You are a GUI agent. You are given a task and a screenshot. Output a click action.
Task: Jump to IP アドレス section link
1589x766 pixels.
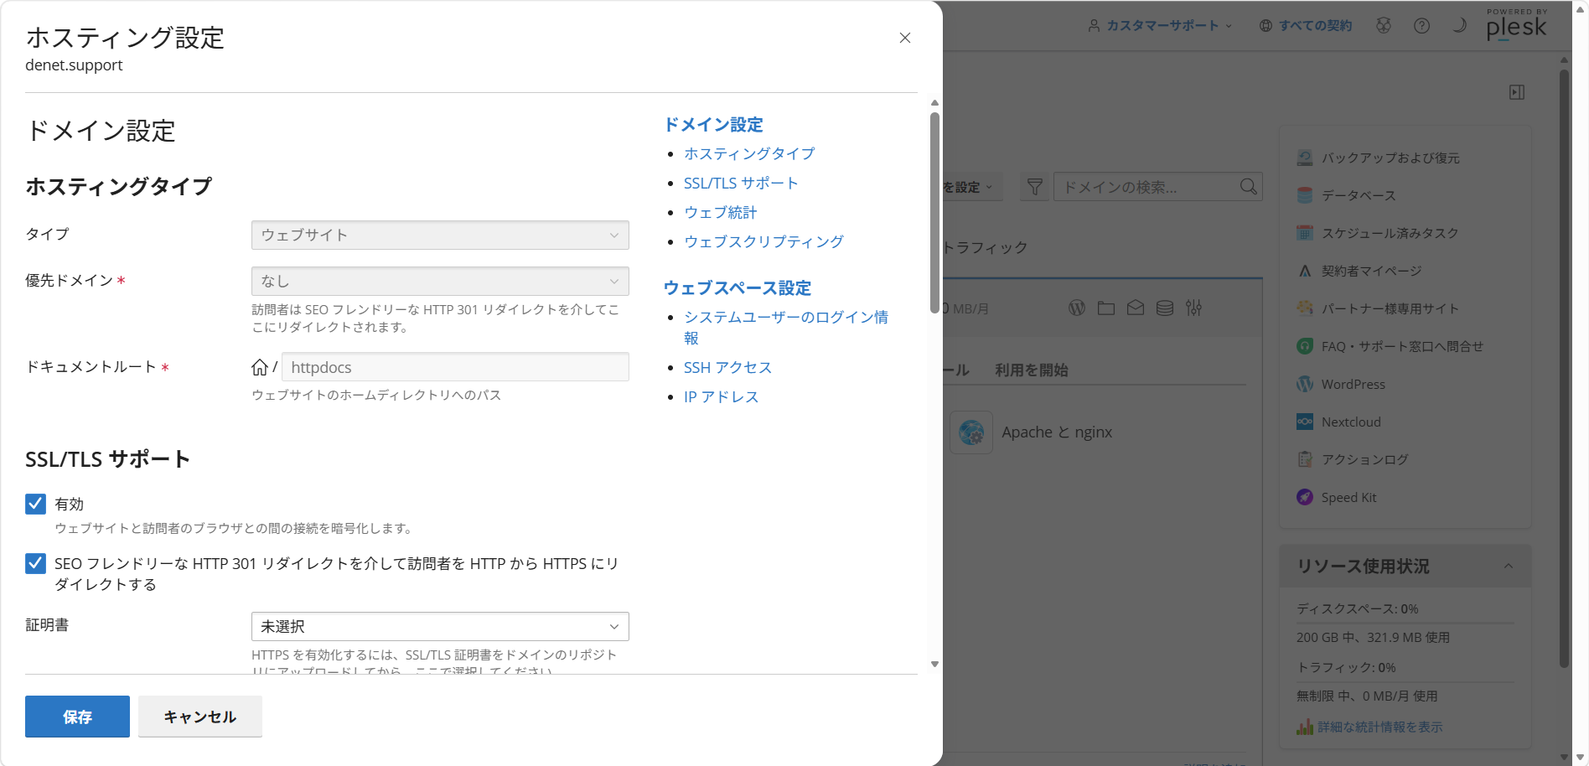[721, 396]
